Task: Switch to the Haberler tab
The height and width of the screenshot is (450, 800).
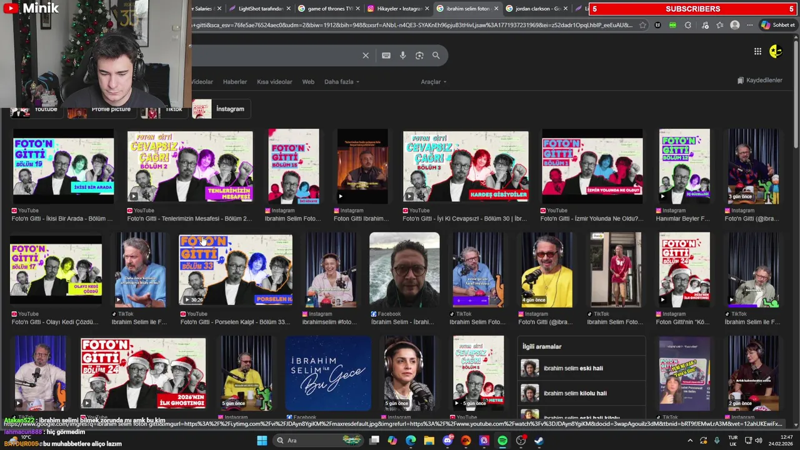Action: [235, 82]
